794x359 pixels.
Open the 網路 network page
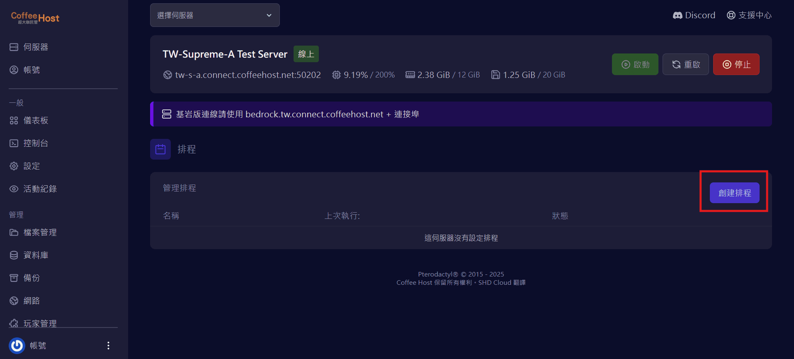(25, 301)
